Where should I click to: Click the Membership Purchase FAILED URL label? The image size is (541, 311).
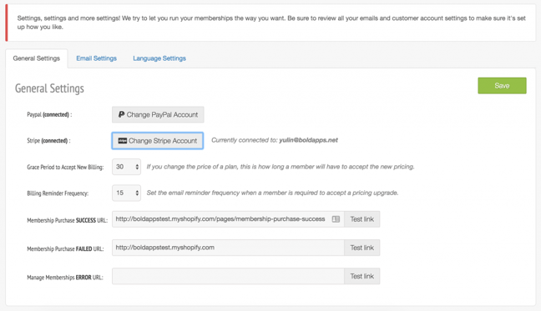65,248
